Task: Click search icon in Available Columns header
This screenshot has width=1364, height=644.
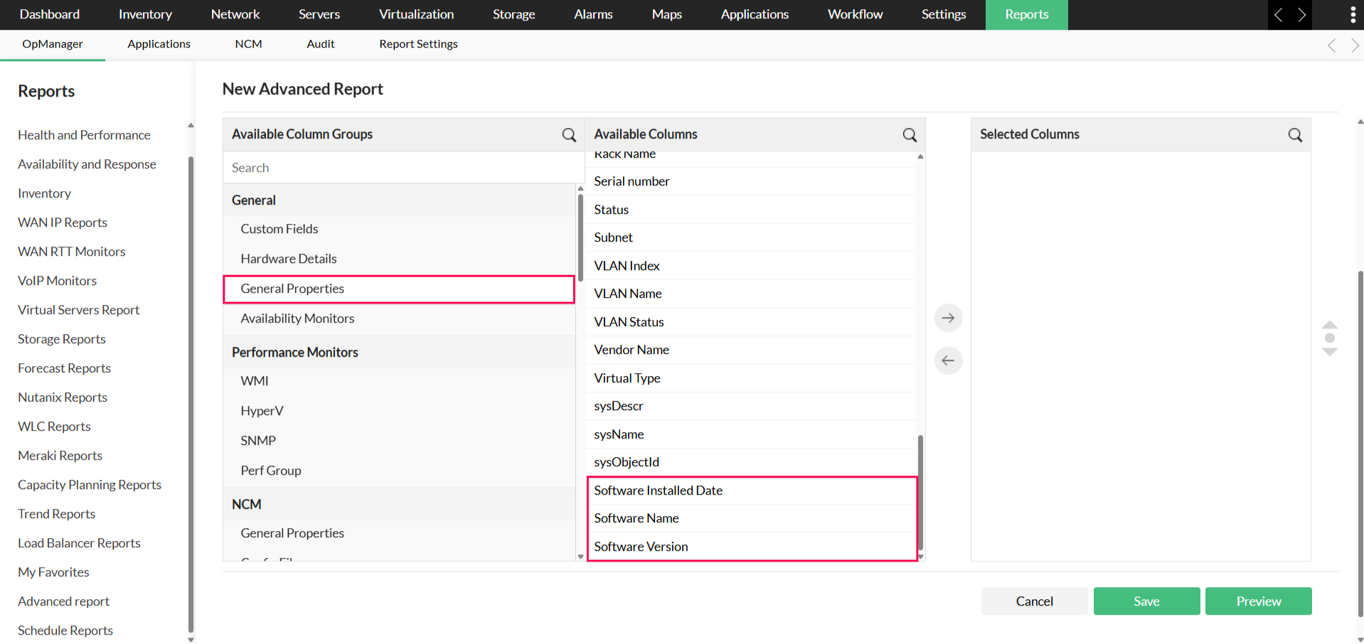Action: [910, 135]
